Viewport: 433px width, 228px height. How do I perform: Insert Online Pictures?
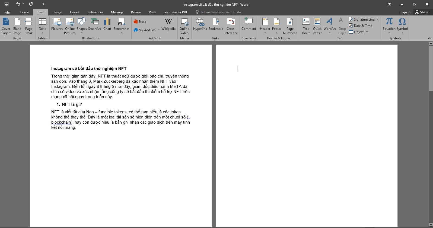point(70,26)
